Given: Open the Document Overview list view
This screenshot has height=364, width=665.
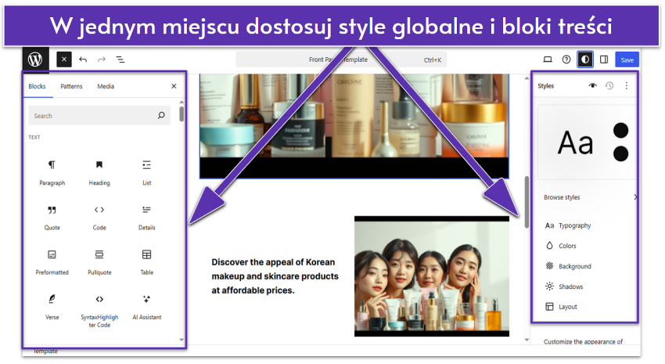Looking at the screenshot, I should coord(120,59).
